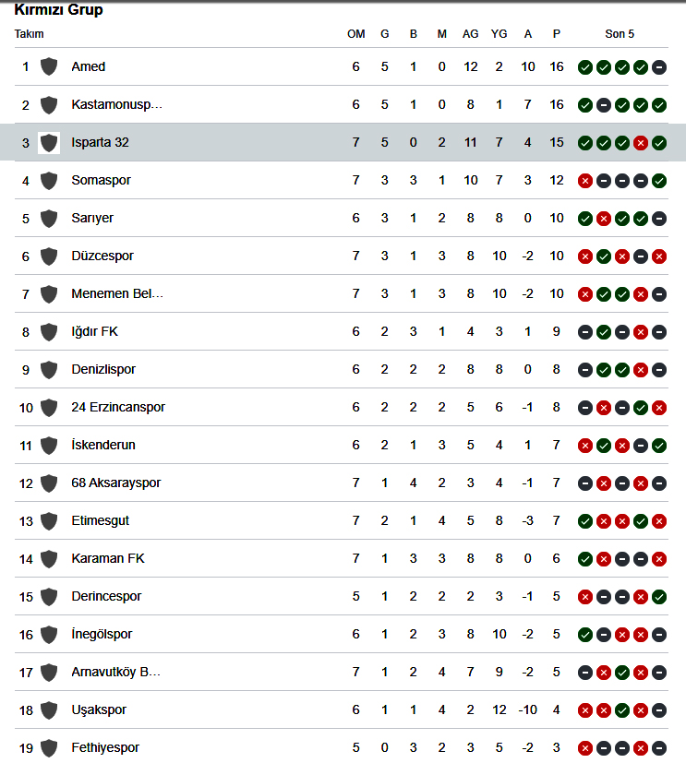Open the 24 Erzincanspor team link

click(x=118, y=407)
